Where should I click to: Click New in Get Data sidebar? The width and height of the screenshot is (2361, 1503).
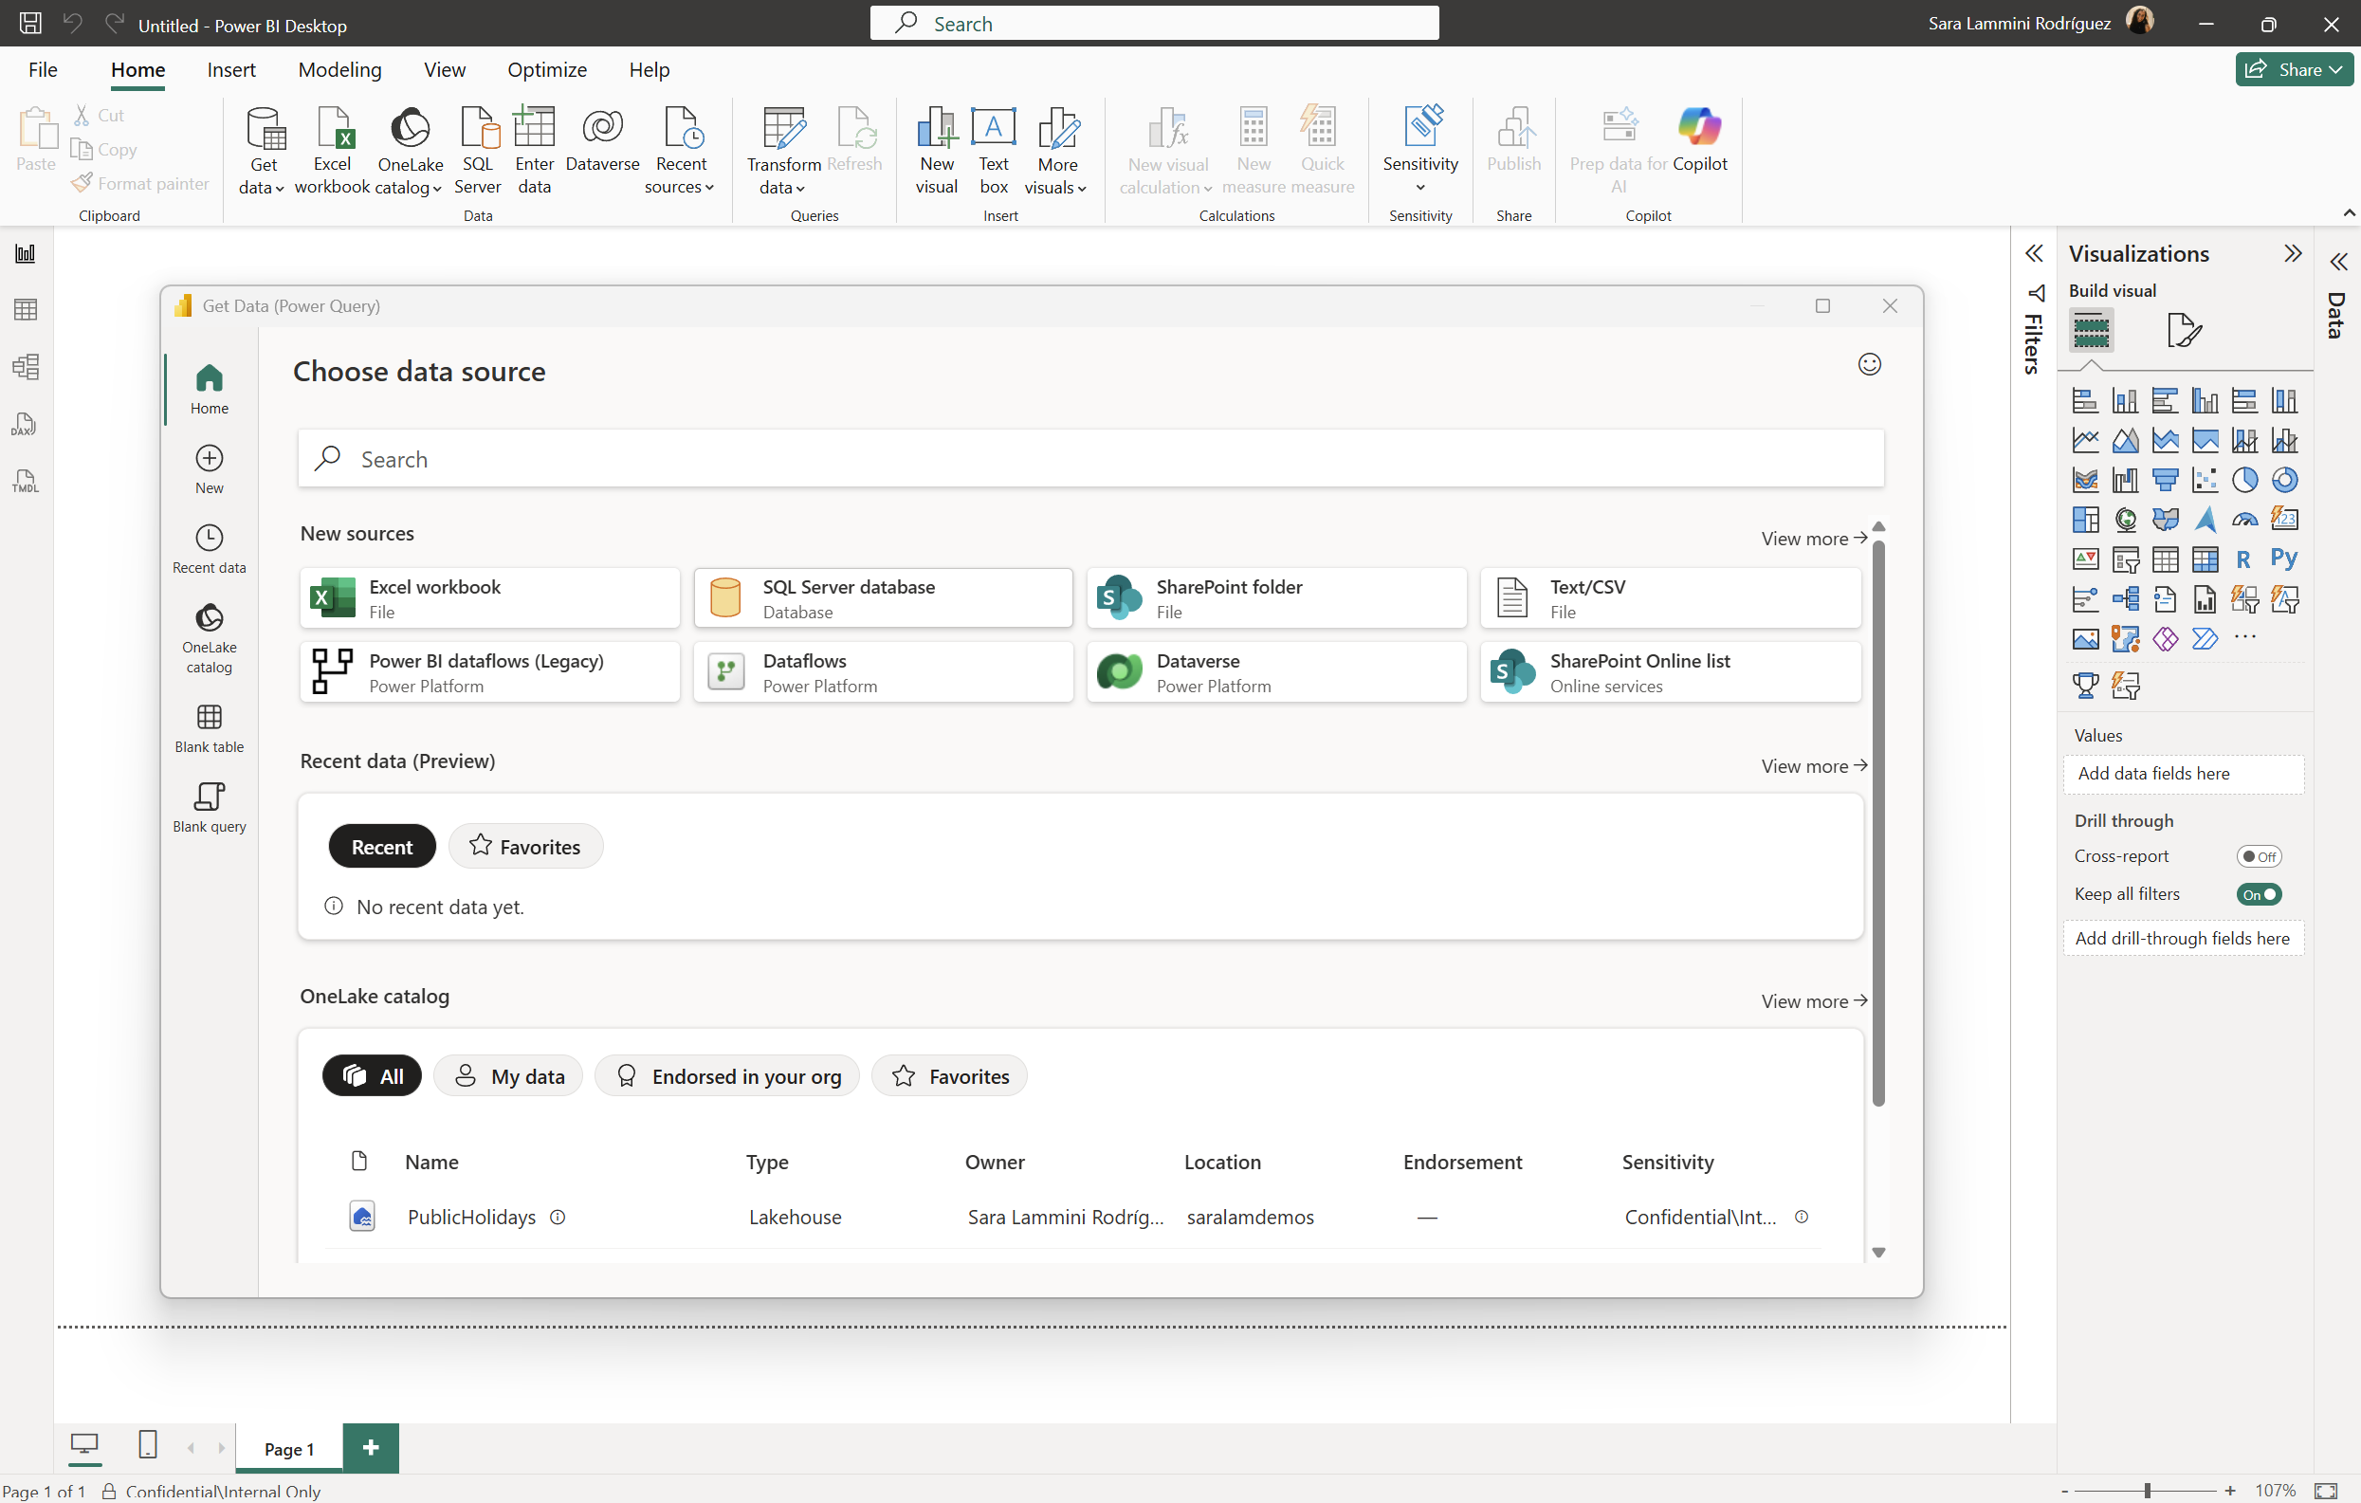point(209,469)
